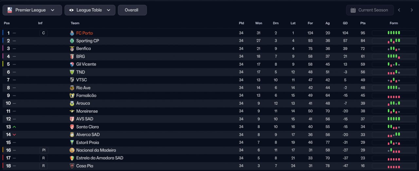Go to the previous season arrow
Screen dimensions: 419x171
[399, 10]
